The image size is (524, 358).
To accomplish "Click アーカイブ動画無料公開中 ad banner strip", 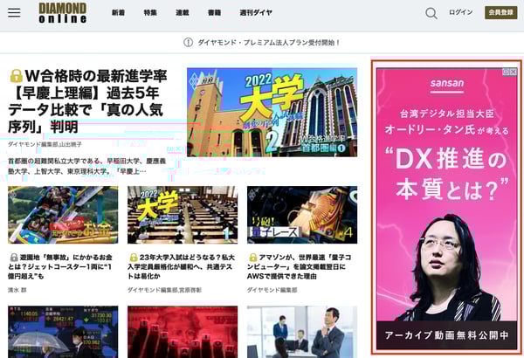I will pyautogui.click(x=446, y=335).
